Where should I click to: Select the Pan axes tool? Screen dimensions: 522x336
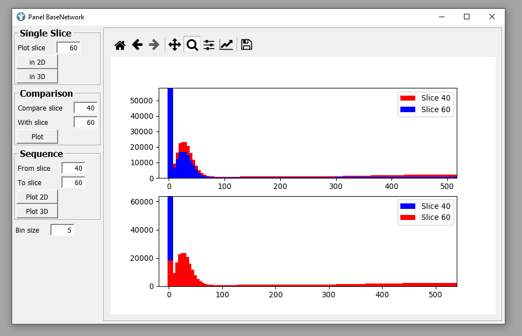(174, 45)
